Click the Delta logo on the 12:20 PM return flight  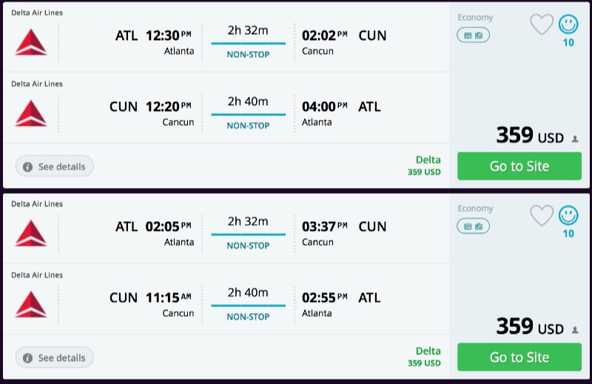pyautogui.click(x=31, y=113)
